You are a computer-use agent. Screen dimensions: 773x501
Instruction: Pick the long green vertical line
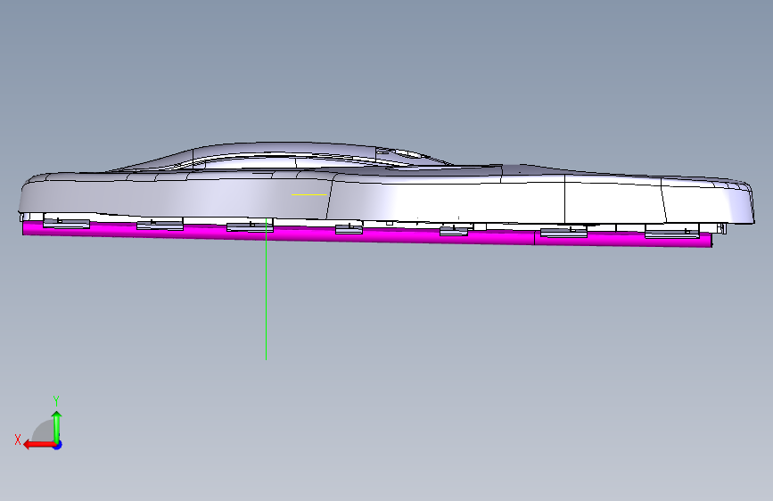coord(267,290)
